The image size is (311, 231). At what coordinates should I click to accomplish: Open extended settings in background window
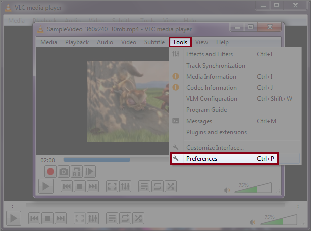tap(93, 218)
